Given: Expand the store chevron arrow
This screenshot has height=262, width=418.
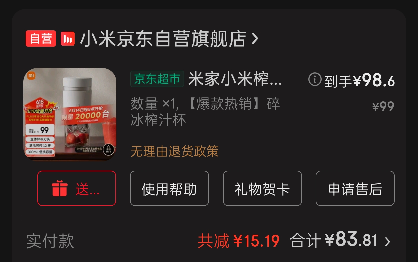Looking at the screenshot, I should 255,39.
